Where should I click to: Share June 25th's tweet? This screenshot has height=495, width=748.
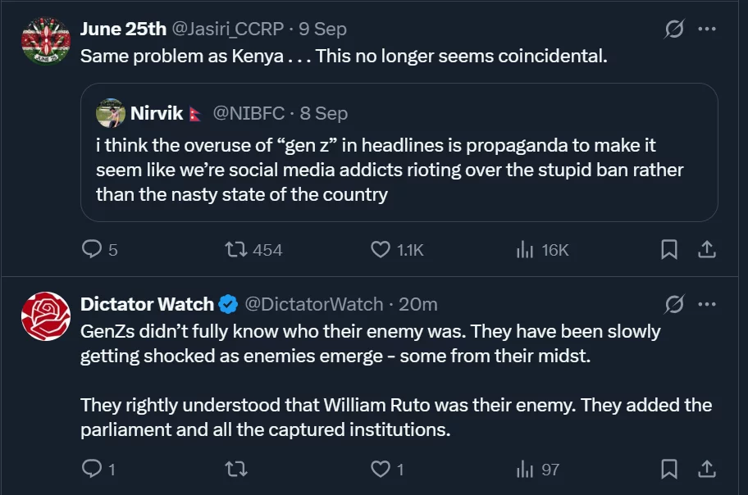pyautogui.click(x=706, y=250)
